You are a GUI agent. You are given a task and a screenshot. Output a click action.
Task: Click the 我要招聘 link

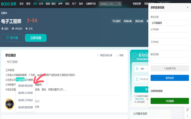coord(137,4)
